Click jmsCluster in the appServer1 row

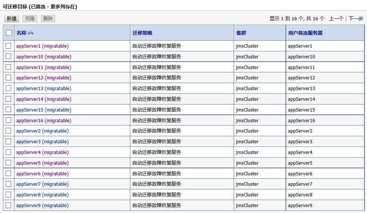pyautogui.click(x=247, y=46)
